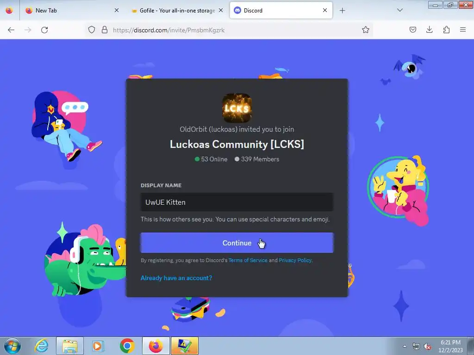Click OldOrbit invited you to join text

point(237,129)
